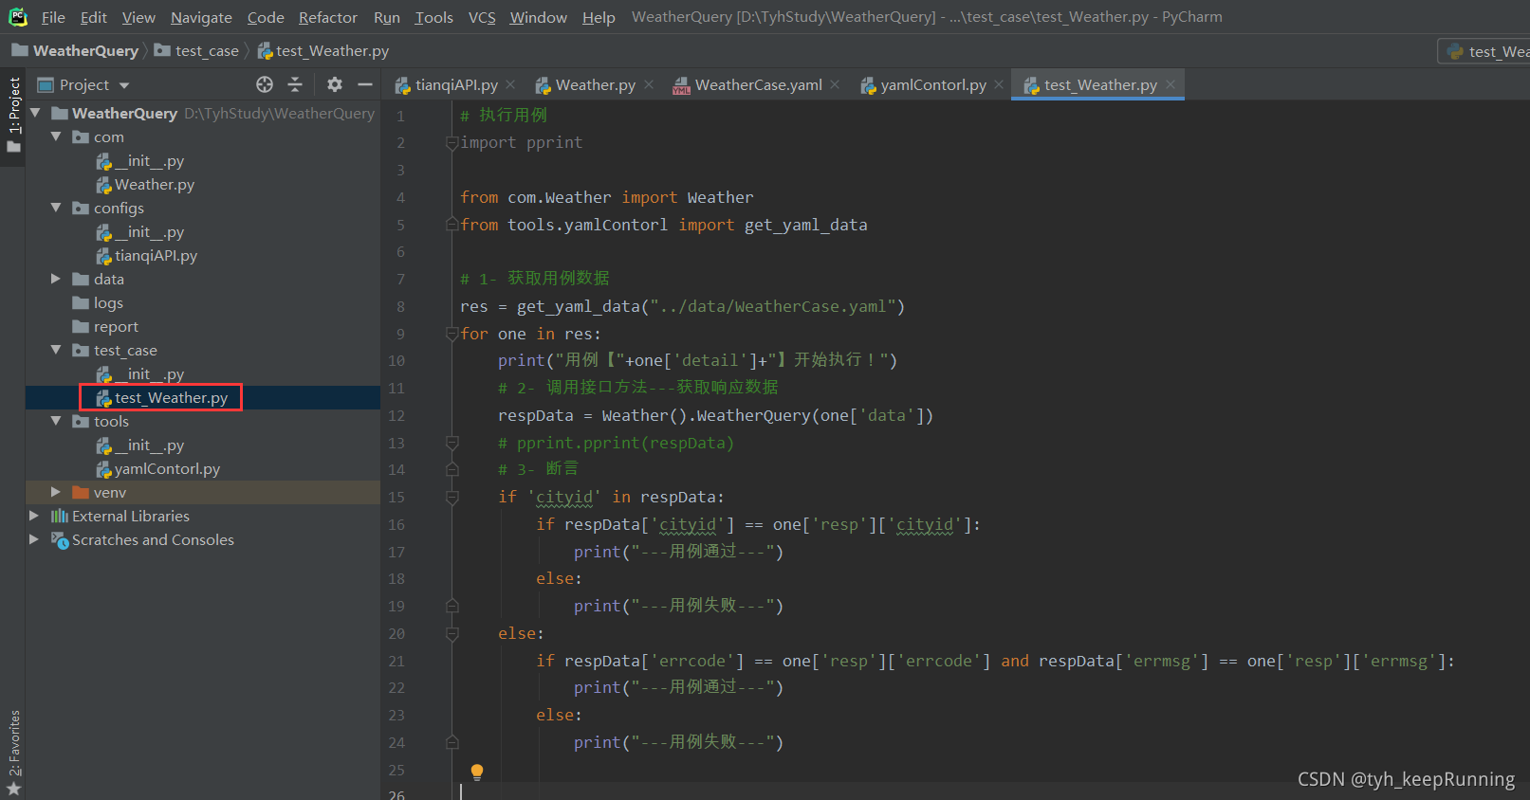1530x800 pixels.
Task: Open the Help menu
Action: pos(599,17)
